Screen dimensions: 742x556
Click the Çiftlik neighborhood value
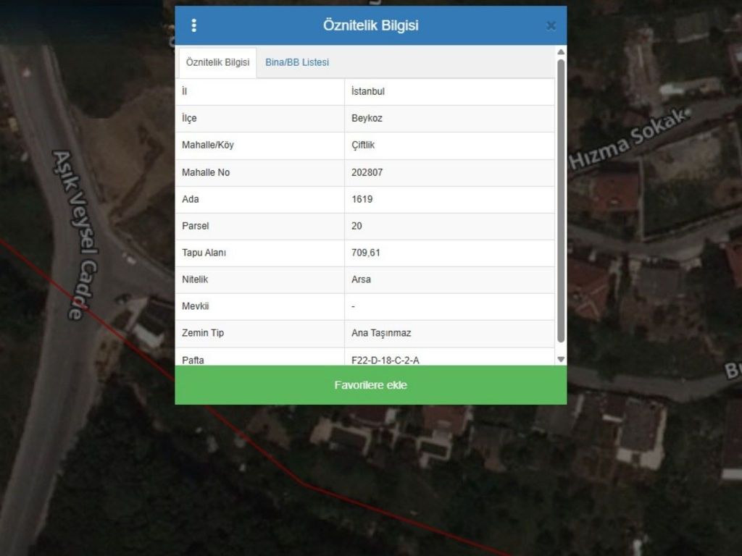tap(363, 146)
